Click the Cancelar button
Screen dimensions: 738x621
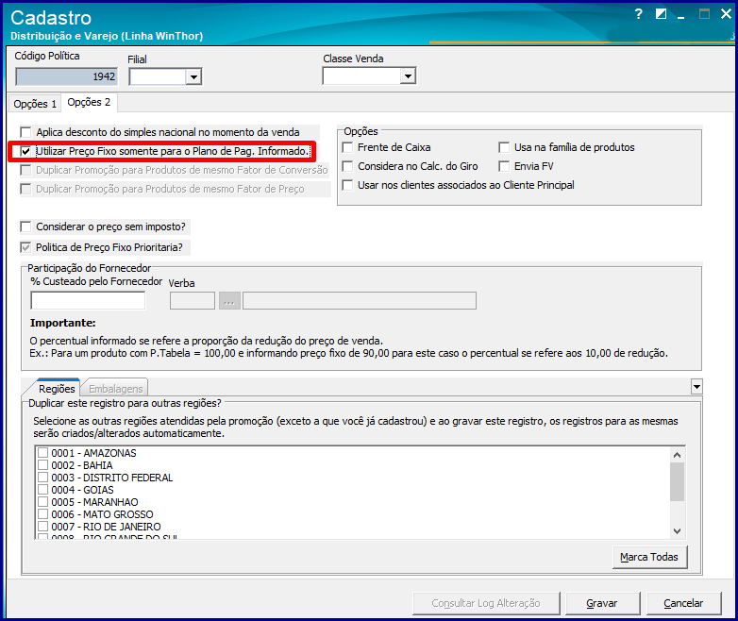pyautogui.click(x=683, y=603)
